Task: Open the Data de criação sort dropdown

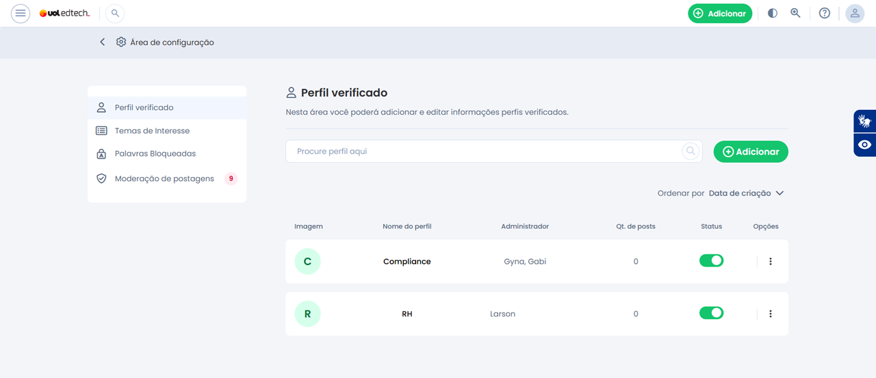Action: [x=746, y=193]
